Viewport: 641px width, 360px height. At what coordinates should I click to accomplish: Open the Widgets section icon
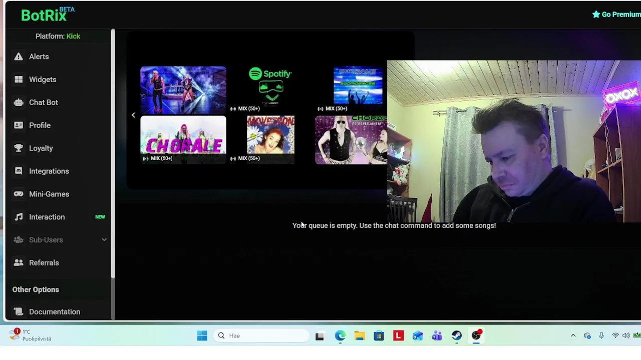19,79
